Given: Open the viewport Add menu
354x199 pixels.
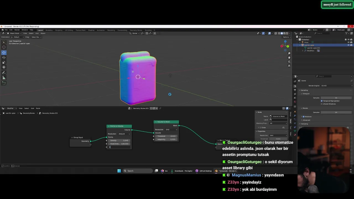Looking at the screenshot, I should click(x=37, y=33).
